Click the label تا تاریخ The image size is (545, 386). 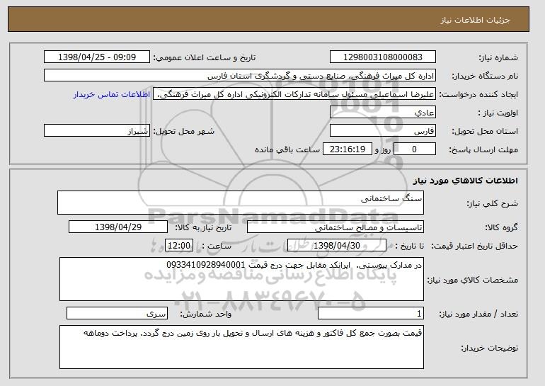coord(410,246)
